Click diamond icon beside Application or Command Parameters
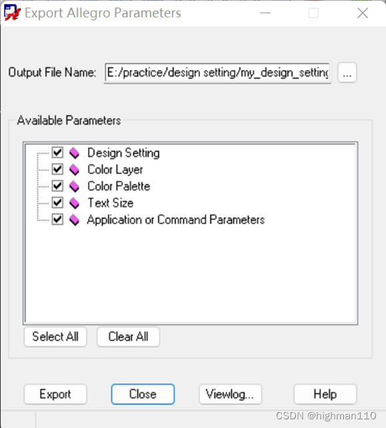Screen dimensions: 386x428 click(x=74, y=220)
